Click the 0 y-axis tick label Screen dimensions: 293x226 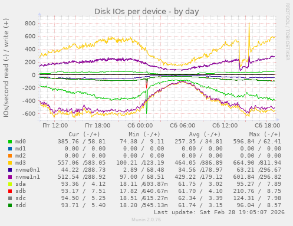click(x=34, y=75)
